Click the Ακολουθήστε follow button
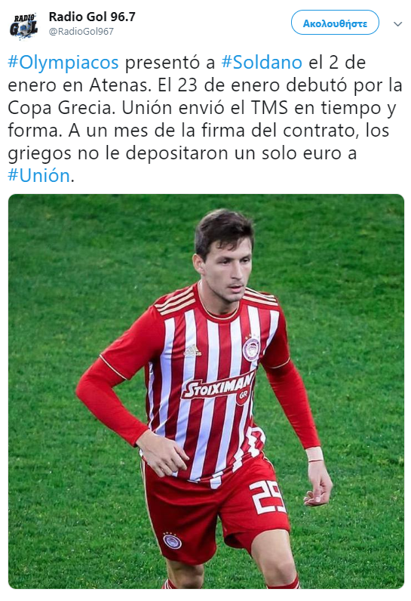This screenshot has width=411, height=601. click(335, 23)
